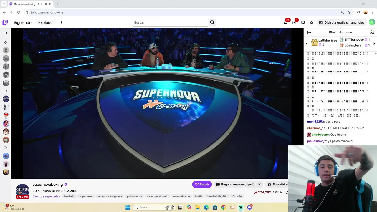
Task: Open the browser zoom magnifier icon
Action: pyautogui.click(x=342, y=12)
